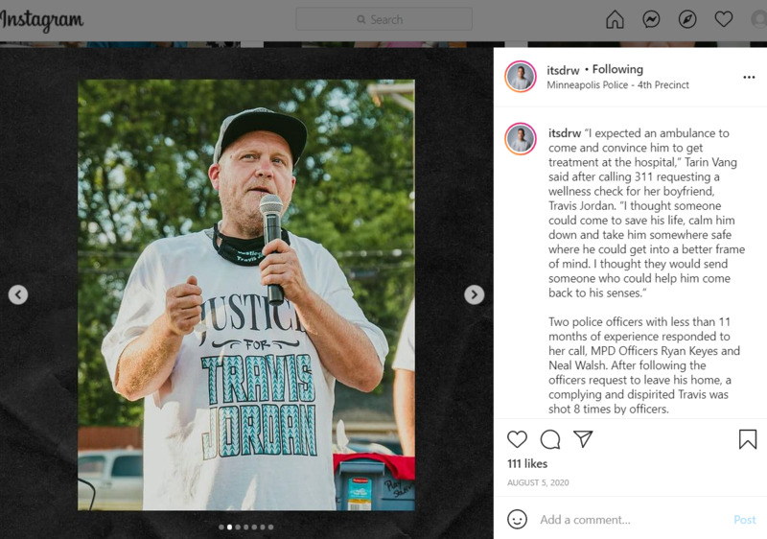Click the comment speech bubble icon

coord(550,439)
